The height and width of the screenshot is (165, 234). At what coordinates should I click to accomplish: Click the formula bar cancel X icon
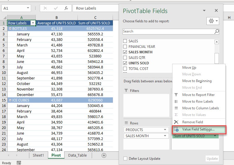click(45, 8)
